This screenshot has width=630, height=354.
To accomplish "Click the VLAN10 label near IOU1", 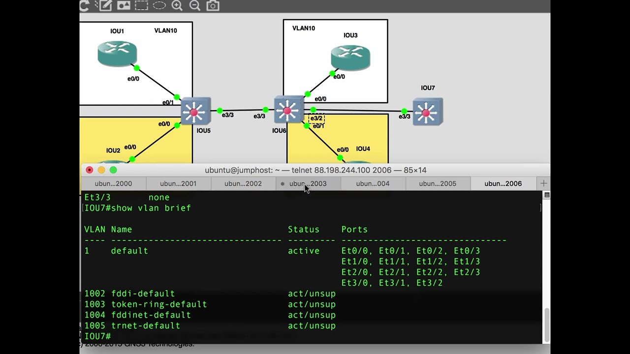I will [x=165, y=30].
